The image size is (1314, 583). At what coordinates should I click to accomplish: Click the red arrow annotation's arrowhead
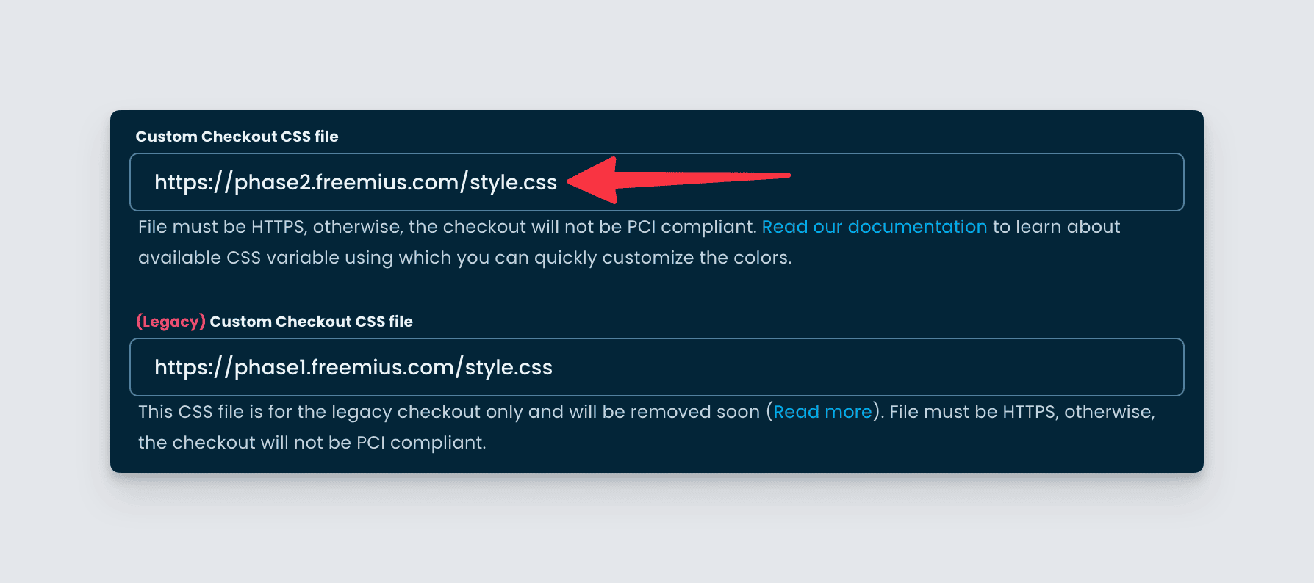594,180
